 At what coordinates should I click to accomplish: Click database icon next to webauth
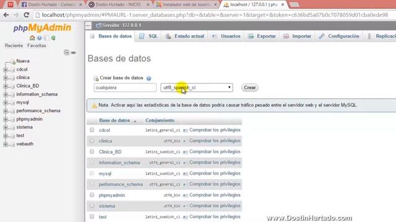point(12,144)
